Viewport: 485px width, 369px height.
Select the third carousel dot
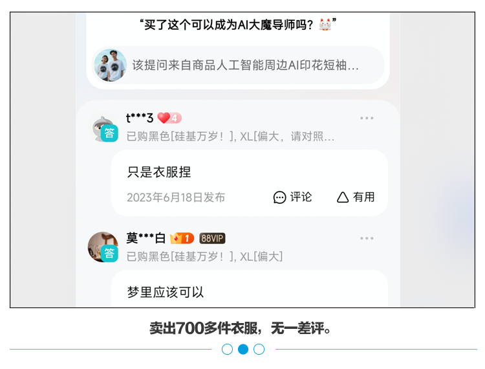259,349
